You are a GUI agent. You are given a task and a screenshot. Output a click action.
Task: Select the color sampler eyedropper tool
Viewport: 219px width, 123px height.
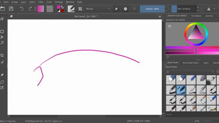pos(2,62)
